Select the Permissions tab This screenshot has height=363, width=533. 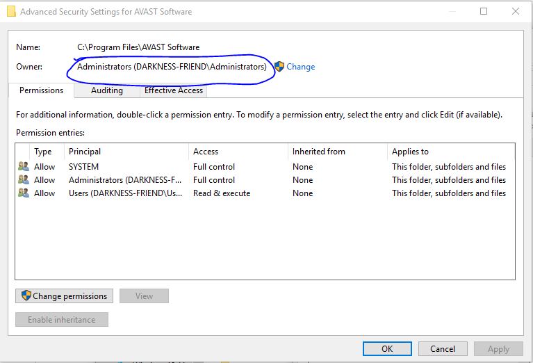(x=41, y=90)
